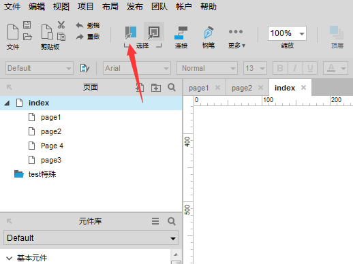The image size is (353, 264).
Task: Click the font color A button
Action: [x=331, y=68]
